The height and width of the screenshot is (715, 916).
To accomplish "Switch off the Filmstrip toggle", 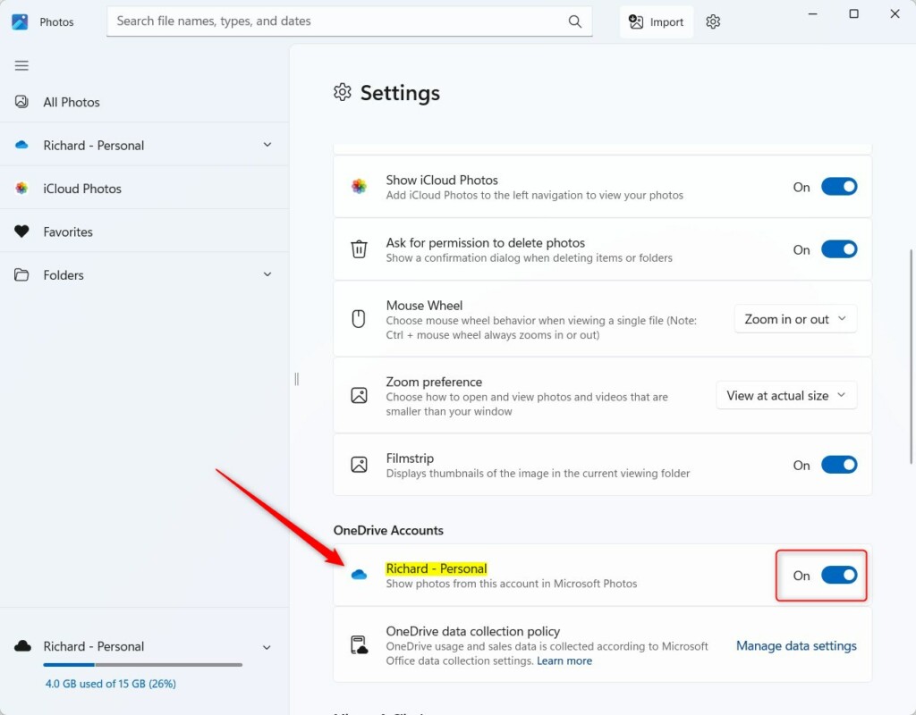I will 839,465.
